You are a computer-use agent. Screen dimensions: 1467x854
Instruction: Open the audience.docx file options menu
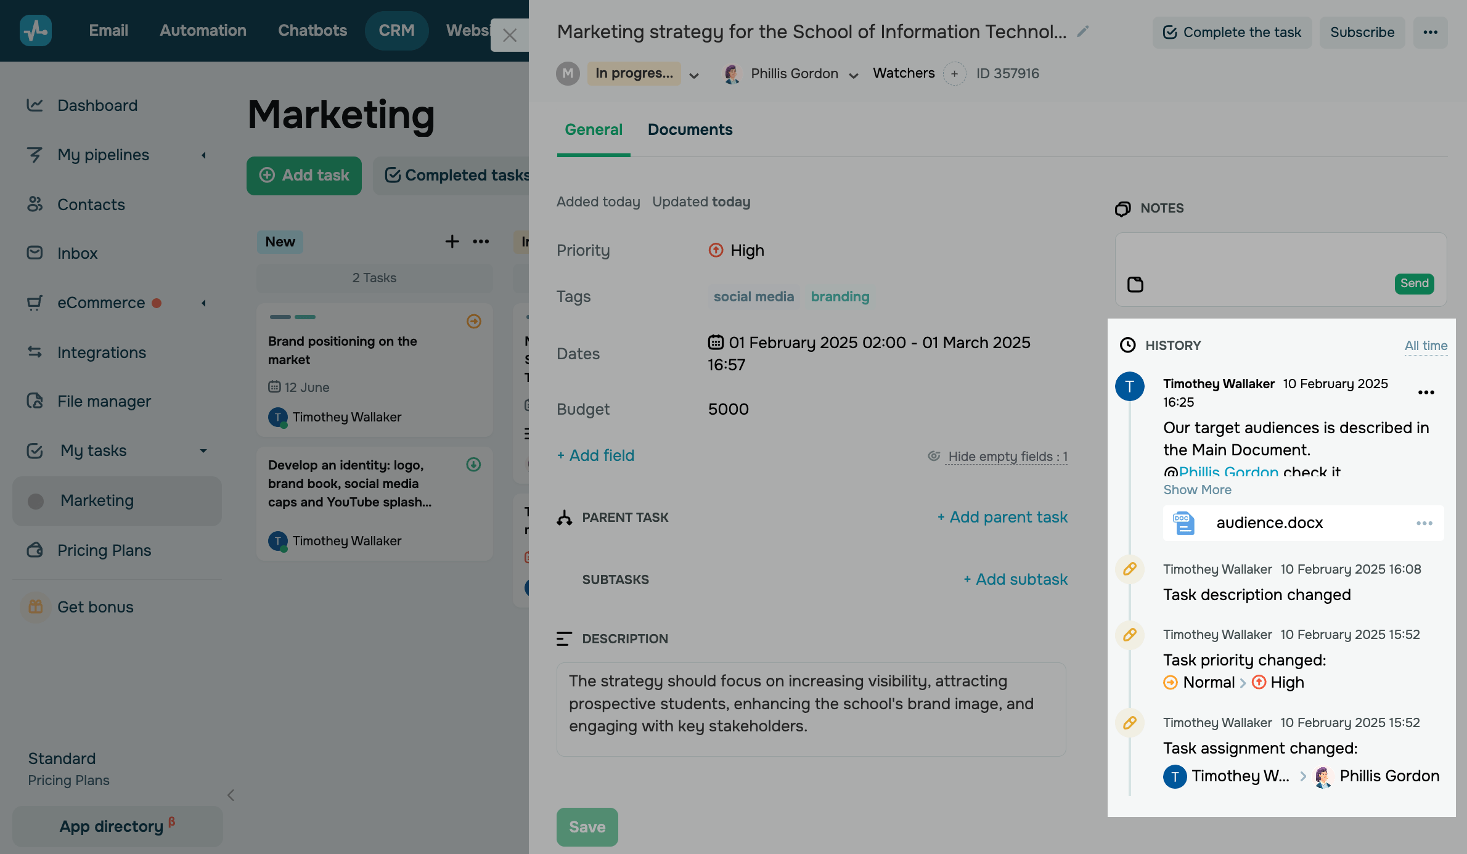[x=1424, y=523]
